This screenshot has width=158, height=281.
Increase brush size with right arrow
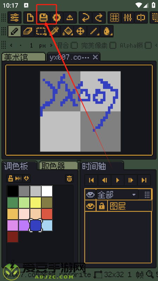(x=51, y=45)
